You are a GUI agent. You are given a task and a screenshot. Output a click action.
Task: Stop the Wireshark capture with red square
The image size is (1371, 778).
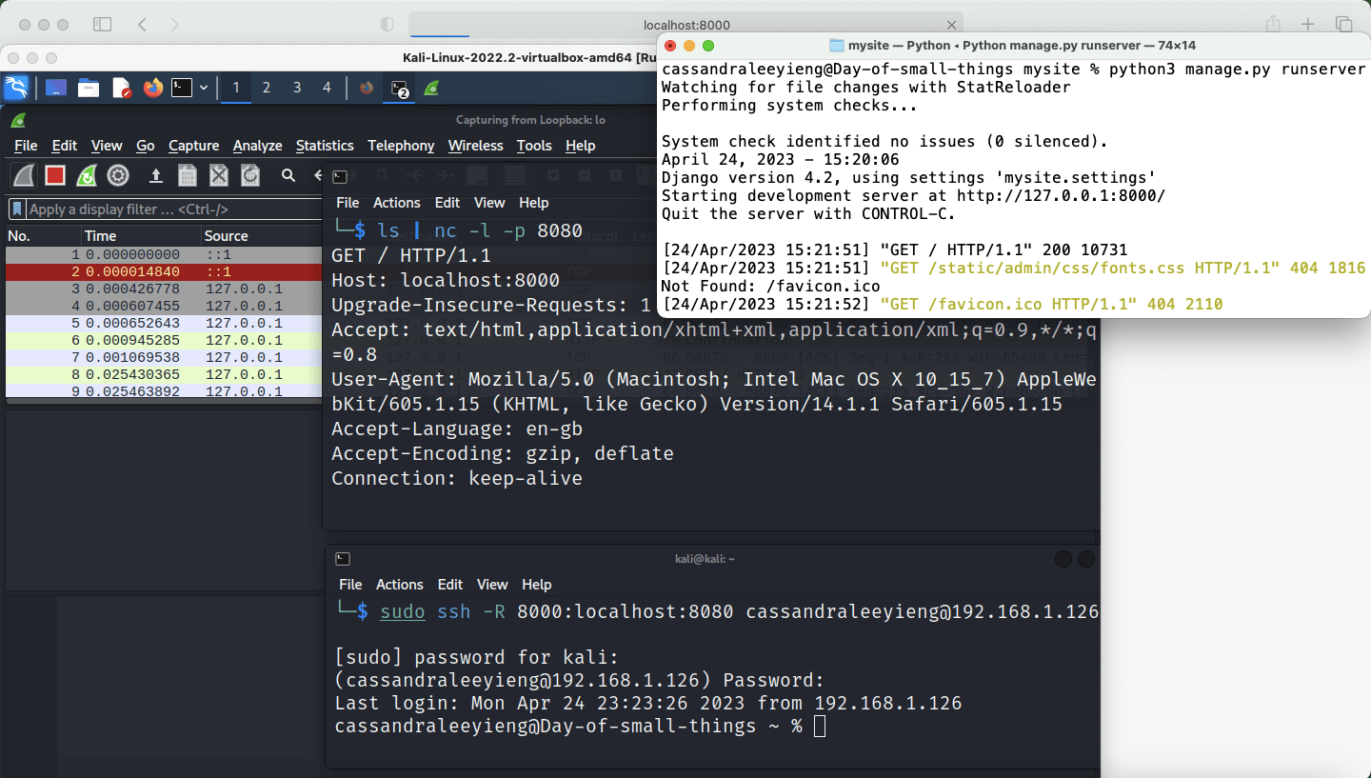point(55,175)
